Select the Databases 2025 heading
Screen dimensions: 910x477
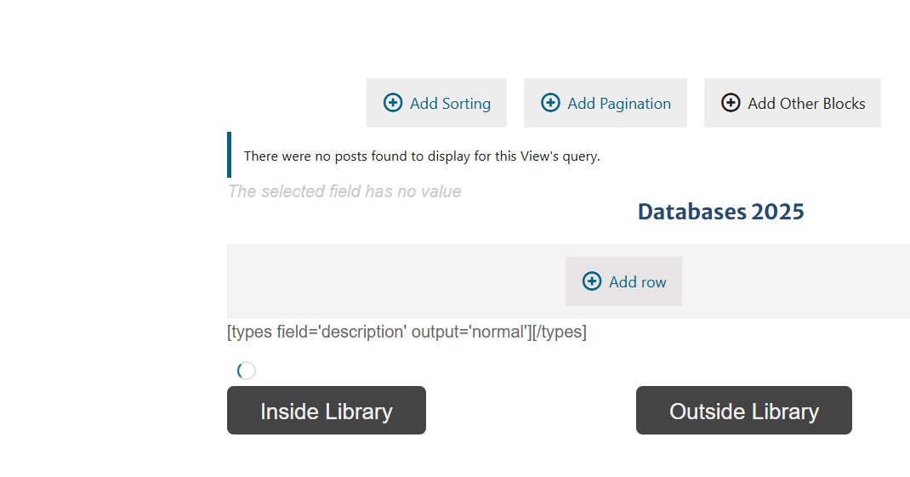coord(721,212)
